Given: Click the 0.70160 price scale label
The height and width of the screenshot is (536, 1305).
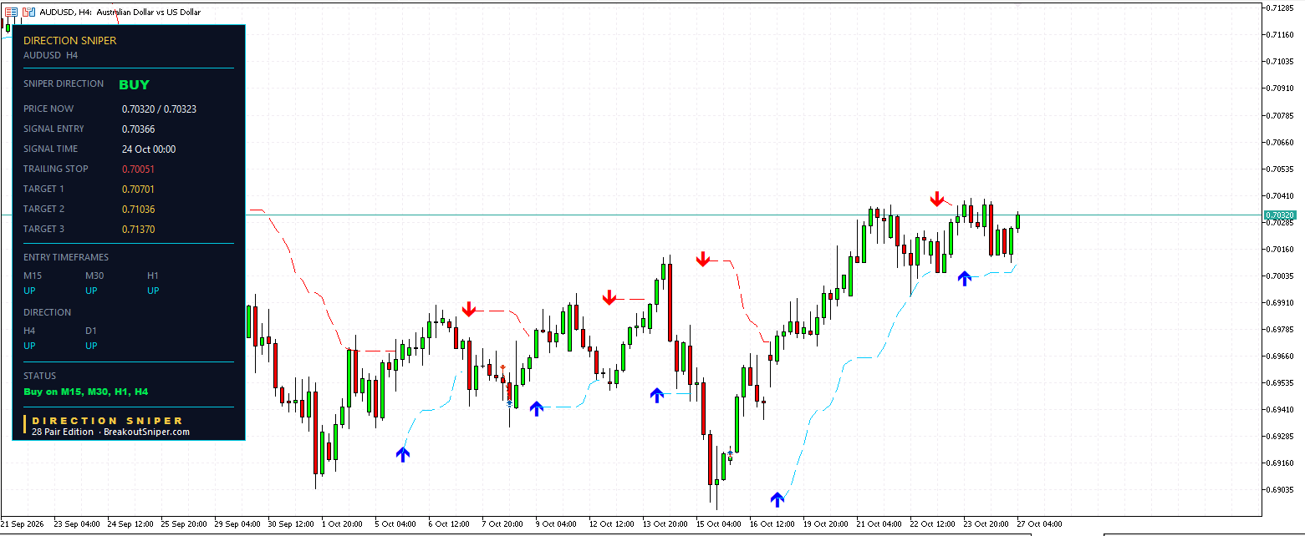Looking at the screenshot, I should click(x=1282, y=249).
